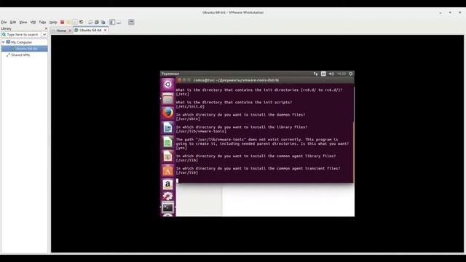Open the View menu
The width and height of the screenshot is (466, 262).
pos(23,23)
